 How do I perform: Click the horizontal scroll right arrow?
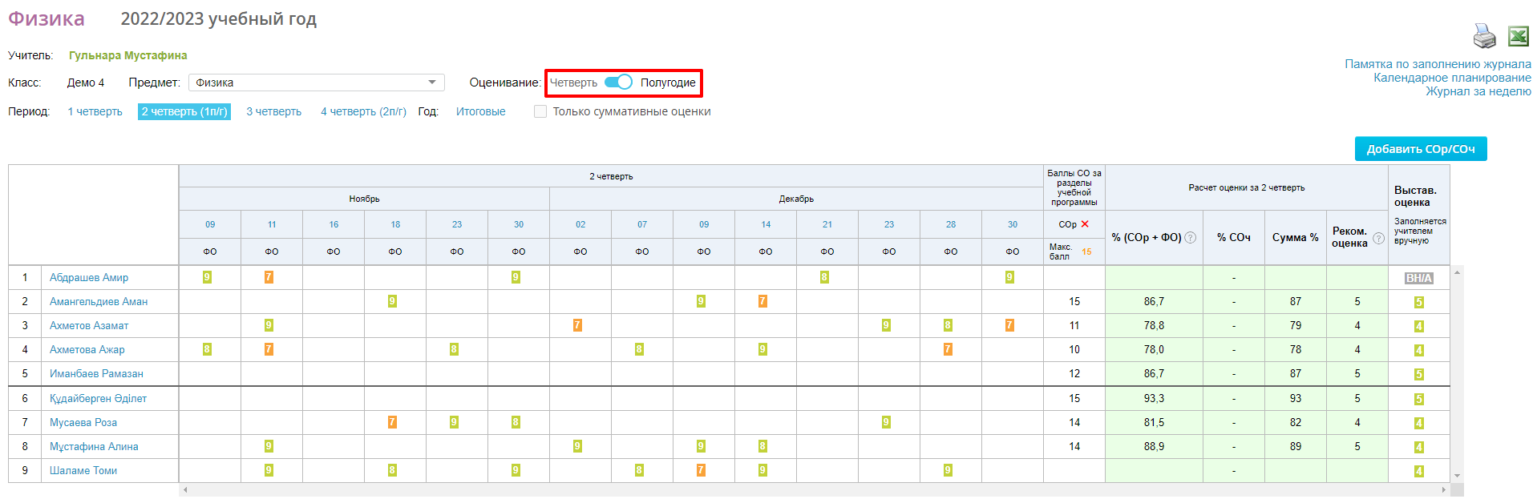[1444, 489]
